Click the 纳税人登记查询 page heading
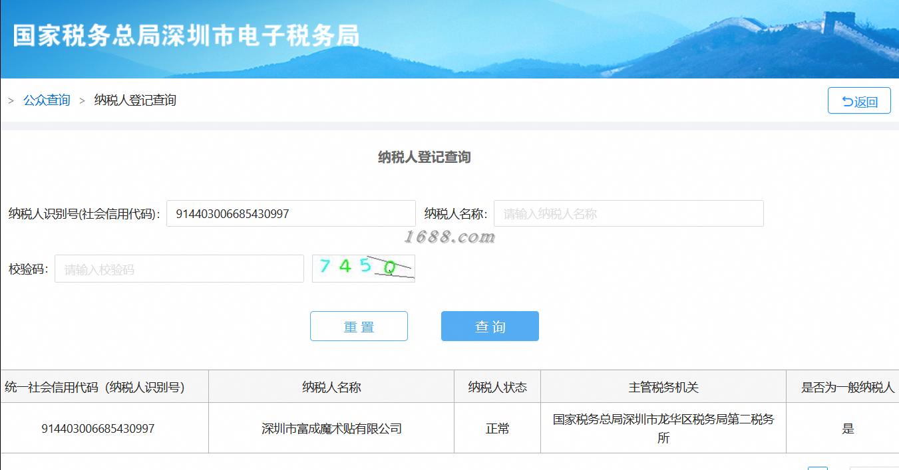 pos(425,158)
